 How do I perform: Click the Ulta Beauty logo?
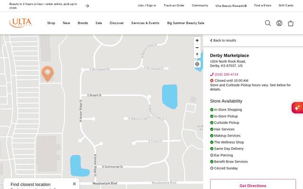20,23
